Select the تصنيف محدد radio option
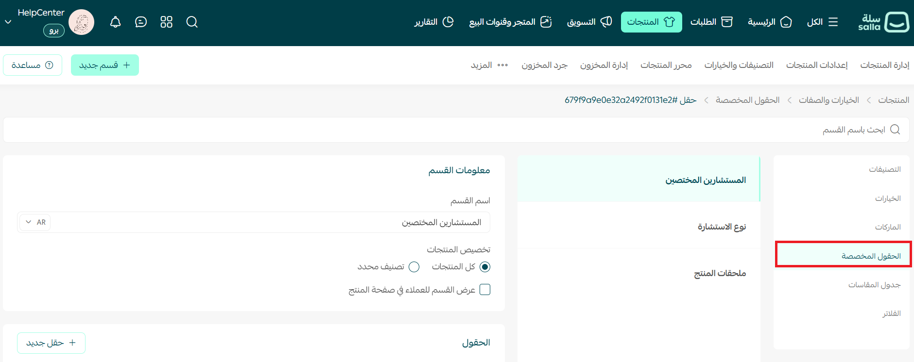Screen dimensions: 914x362 coord(414,267)
